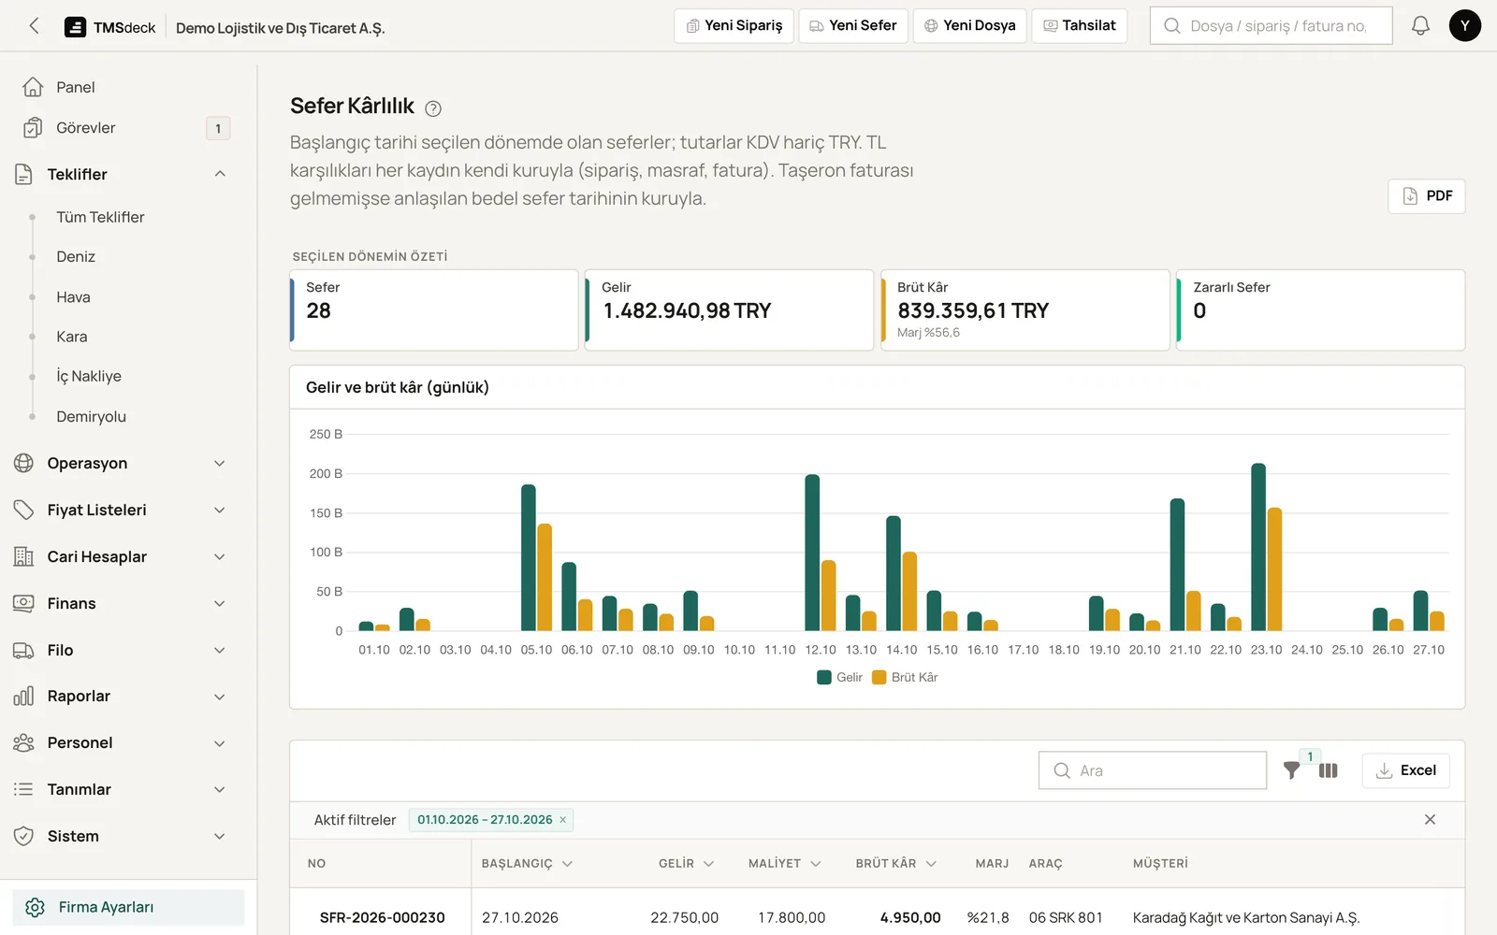This screenshot has width=1497, height=935.
Task: Expand the Sistem section chevron
Action: click(220, 836)
